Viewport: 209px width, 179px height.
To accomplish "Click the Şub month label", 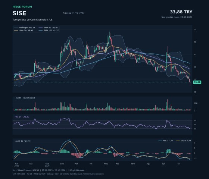I will coord(62,164).
